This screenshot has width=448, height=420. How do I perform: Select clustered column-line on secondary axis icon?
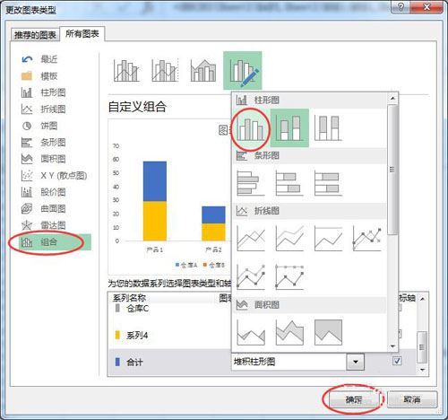(165, 71)
